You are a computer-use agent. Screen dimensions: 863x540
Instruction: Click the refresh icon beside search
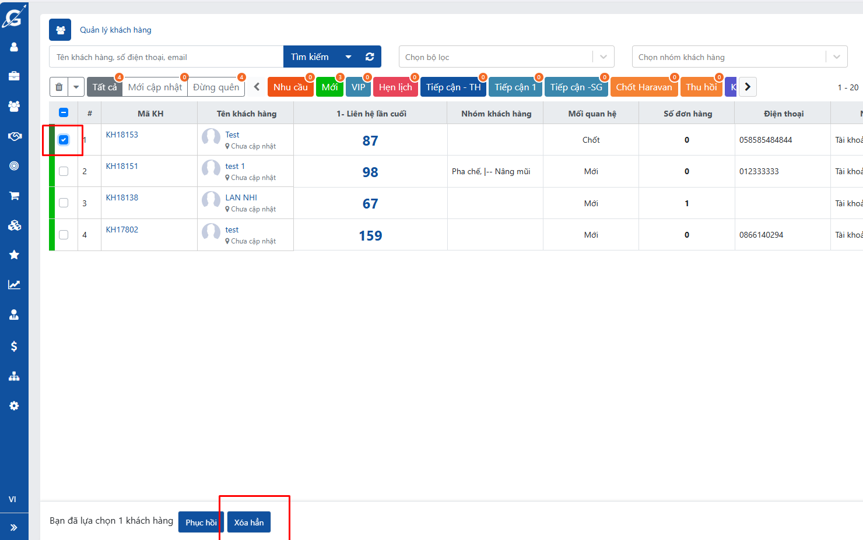click(370, 57)
